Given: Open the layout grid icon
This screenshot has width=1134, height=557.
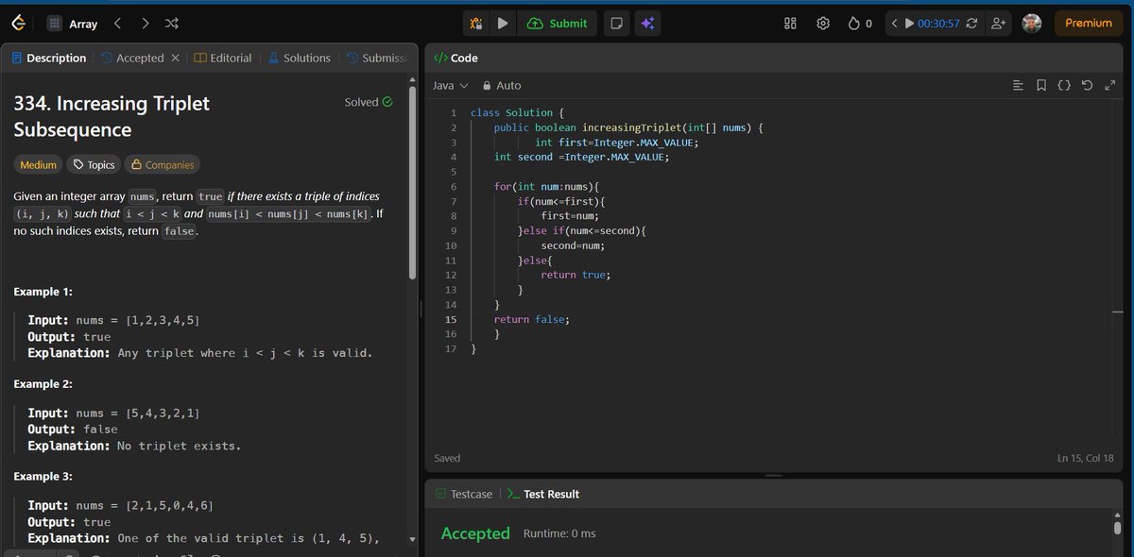Looking at the screenshot, I should click(x=791, y=24).
